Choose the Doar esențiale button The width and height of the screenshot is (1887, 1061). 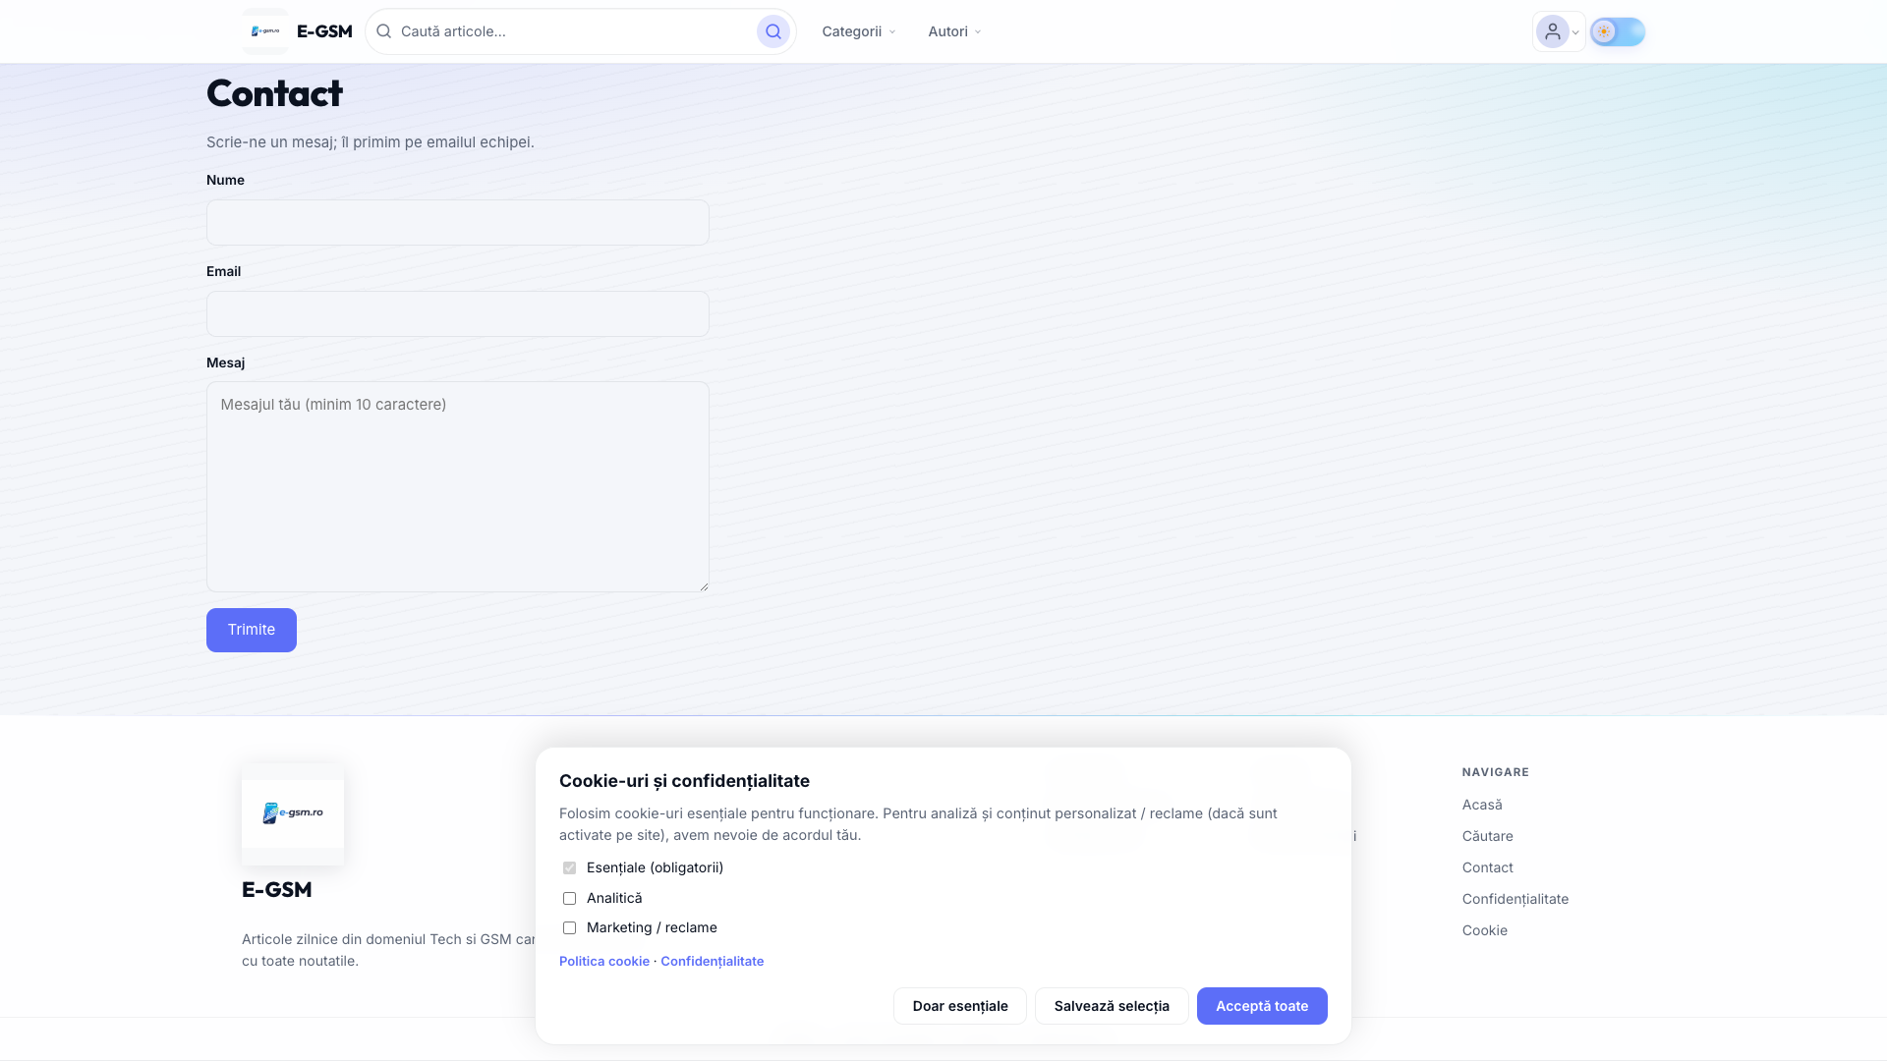point(960,1006)
